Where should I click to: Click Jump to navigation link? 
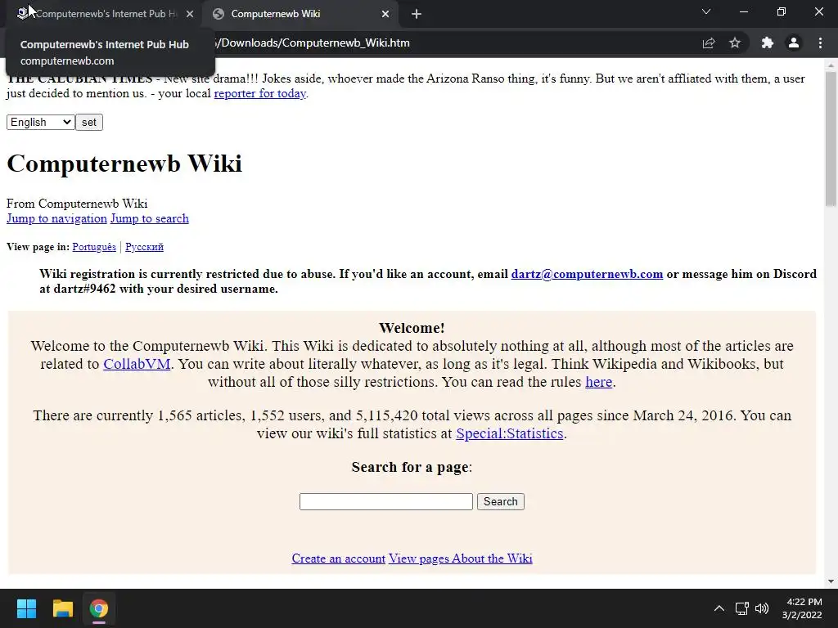pyautogui.click(x=56, y=218)
